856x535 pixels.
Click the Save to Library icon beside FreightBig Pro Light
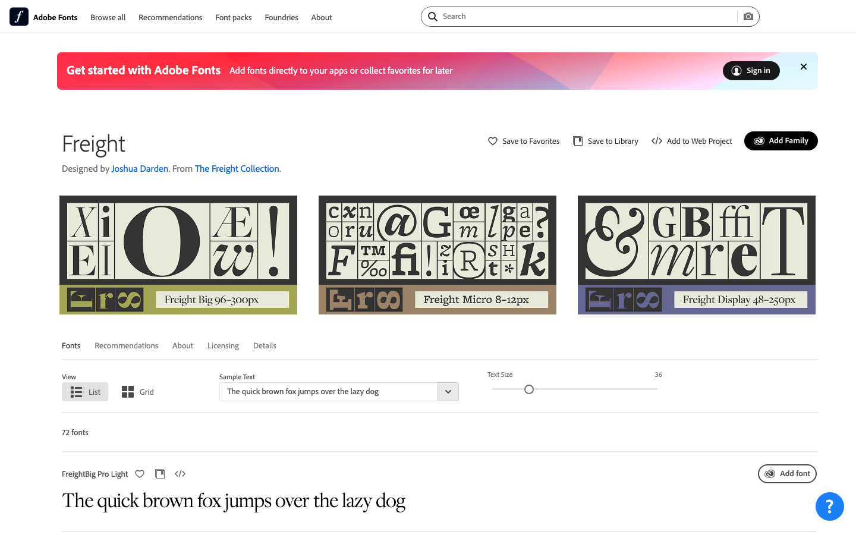160,474
